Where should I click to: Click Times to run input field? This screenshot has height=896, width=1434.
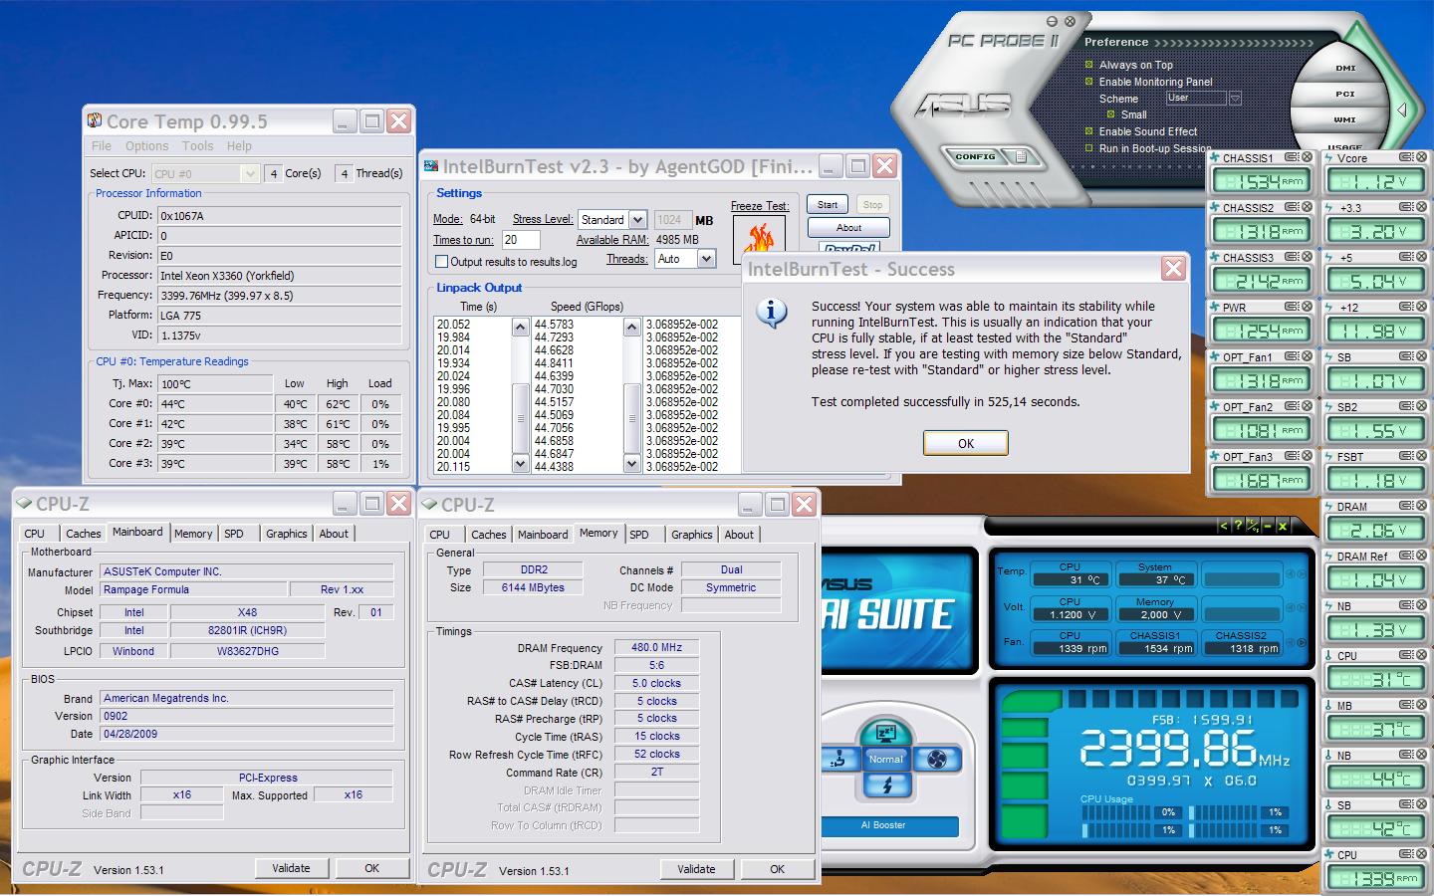click(521, 240)
